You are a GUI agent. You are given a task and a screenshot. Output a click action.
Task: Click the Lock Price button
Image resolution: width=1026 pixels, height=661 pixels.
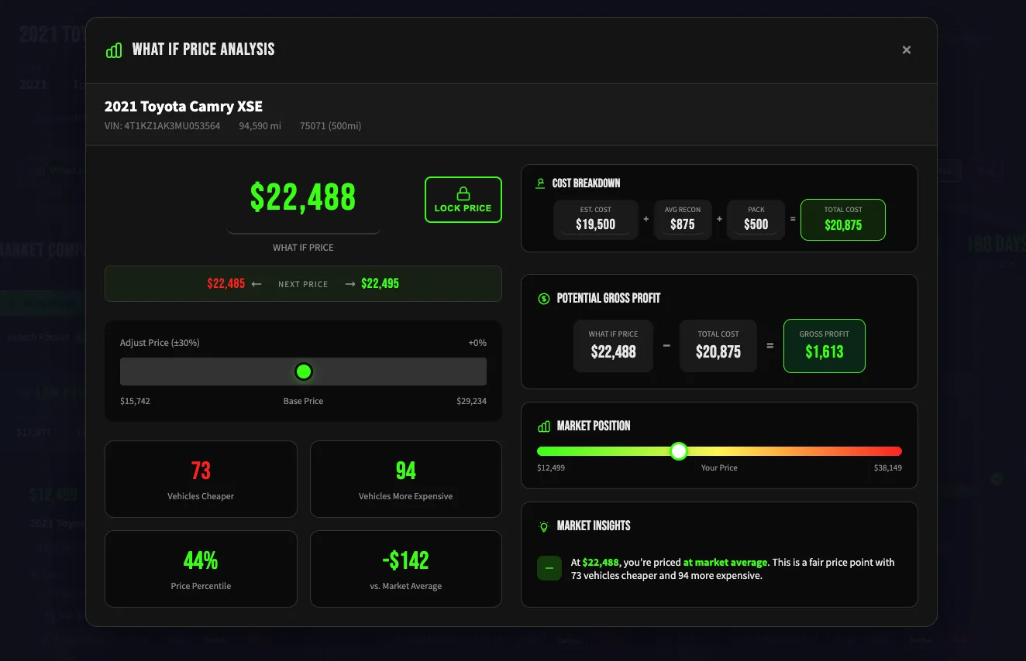[x=463, y=200]
